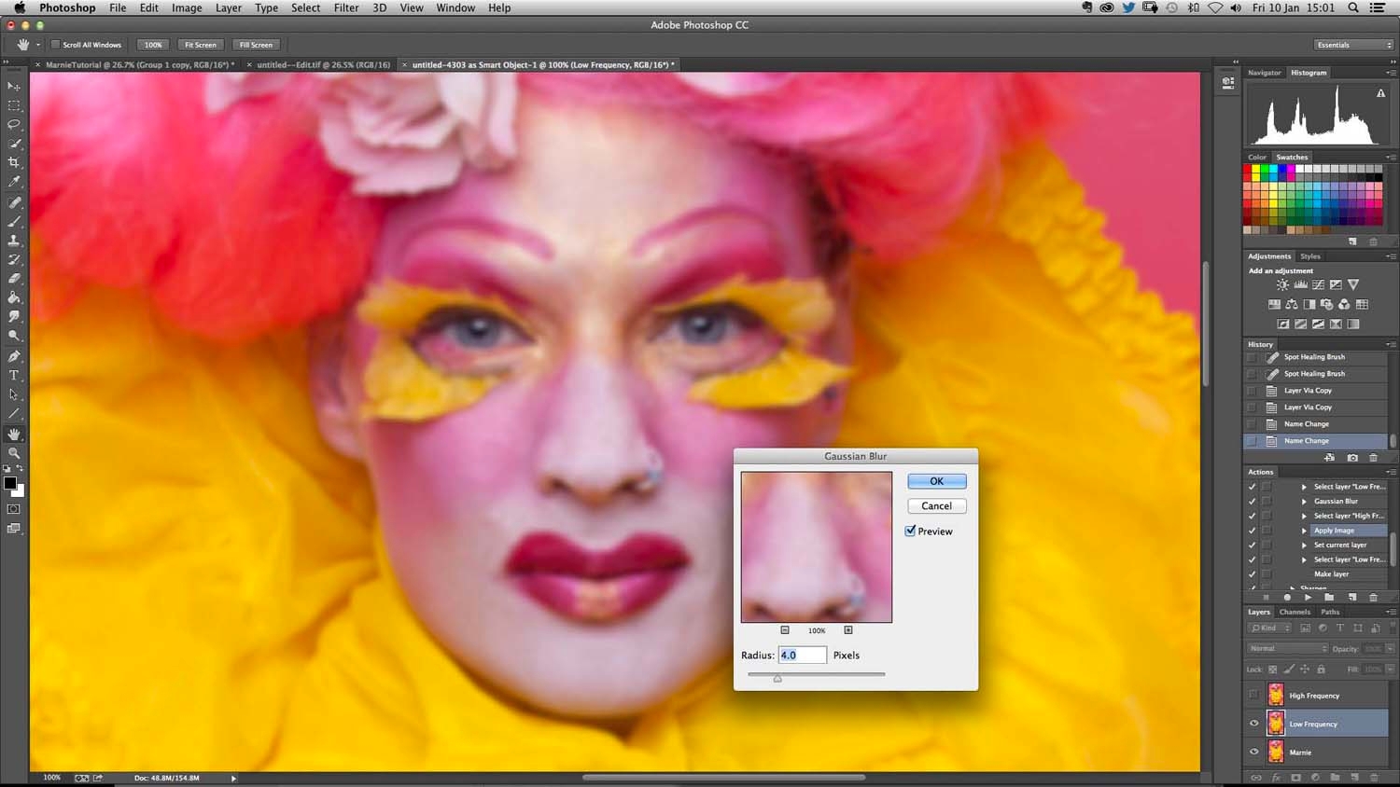This screenshot has width=1400, height=787.
Task: Add layer mask in Layers panel
Action: point(1295,778)
